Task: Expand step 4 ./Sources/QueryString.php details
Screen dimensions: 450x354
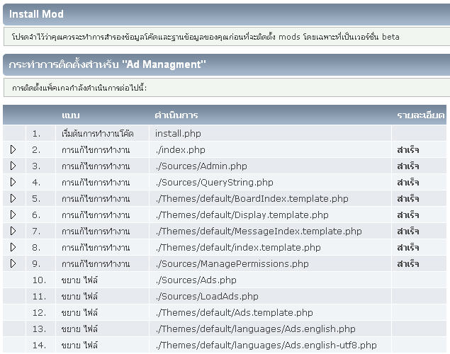Action: point(13,182)
